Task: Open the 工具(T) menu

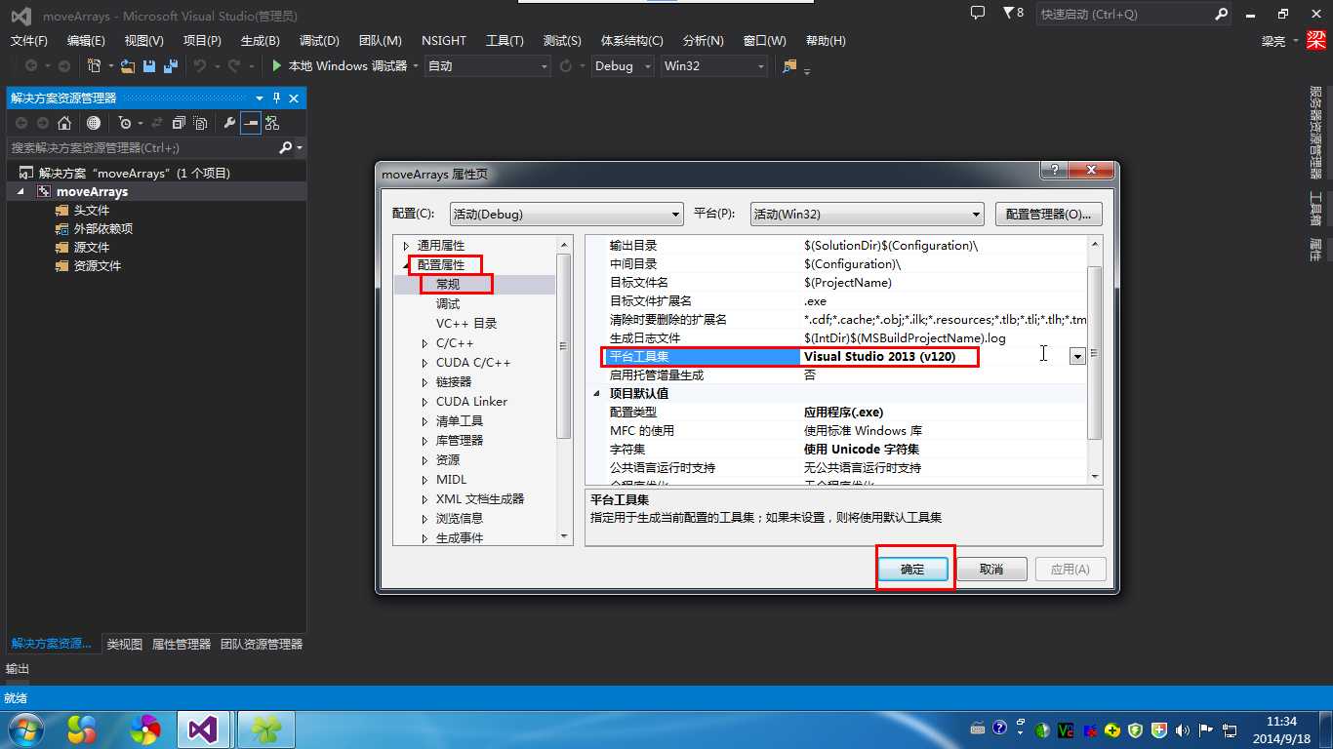Action: (505, 40)
